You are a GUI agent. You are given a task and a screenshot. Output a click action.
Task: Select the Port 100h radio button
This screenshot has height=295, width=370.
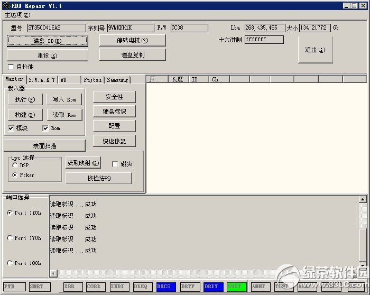(10, 263)
